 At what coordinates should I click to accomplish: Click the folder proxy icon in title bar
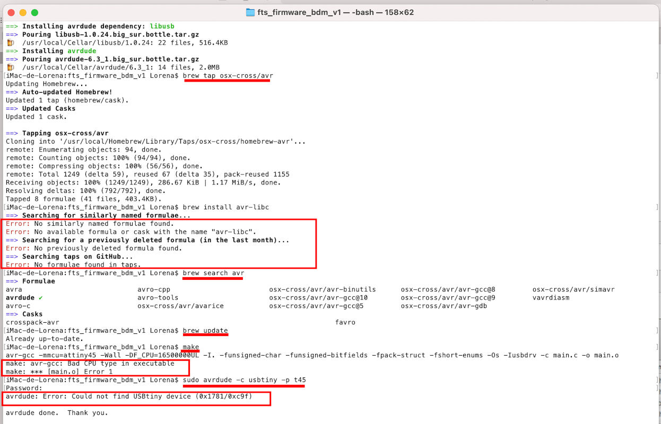(250, 12)
